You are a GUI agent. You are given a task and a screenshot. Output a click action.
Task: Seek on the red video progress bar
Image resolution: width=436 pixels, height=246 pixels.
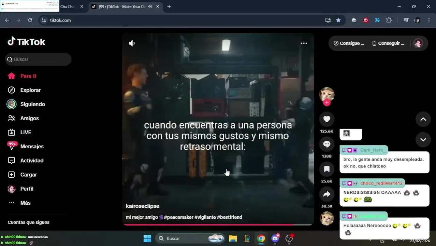coord(218,224)
